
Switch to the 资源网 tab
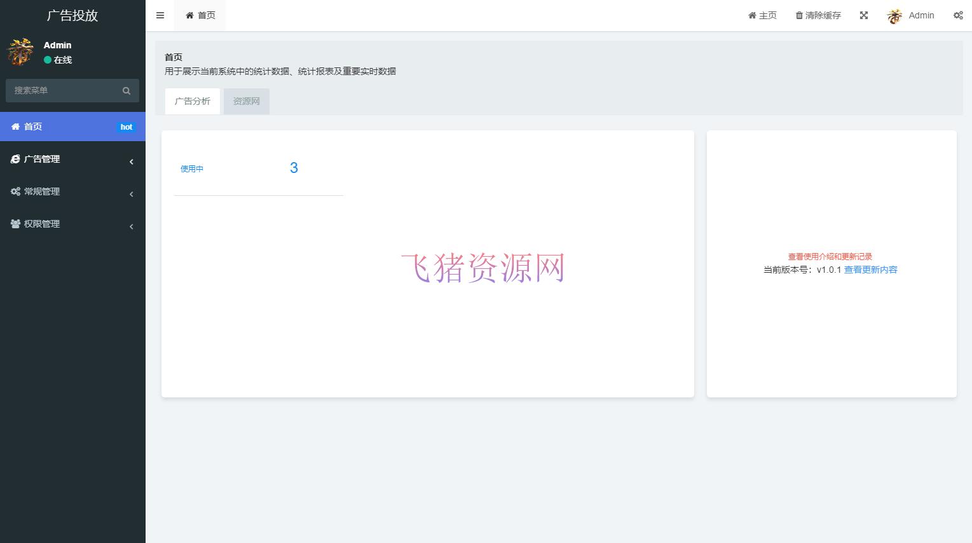click(246, 101)
